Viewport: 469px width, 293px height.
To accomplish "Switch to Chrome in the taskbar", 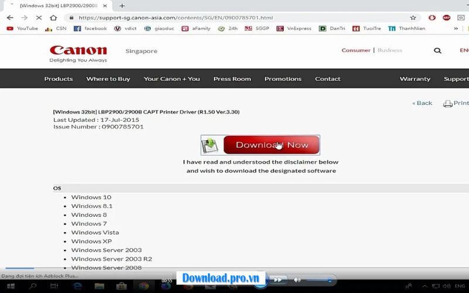I will pos(144,287).
